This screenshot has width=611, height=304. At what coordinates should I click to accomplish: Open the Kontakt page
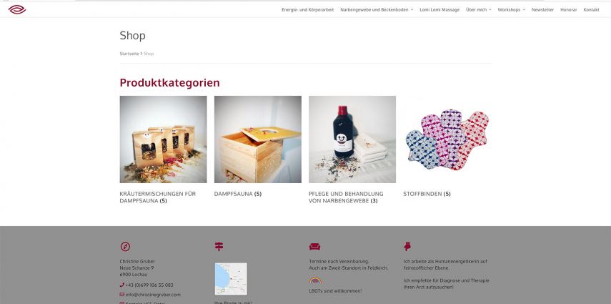pyautogui.click(x=591, y=10)
